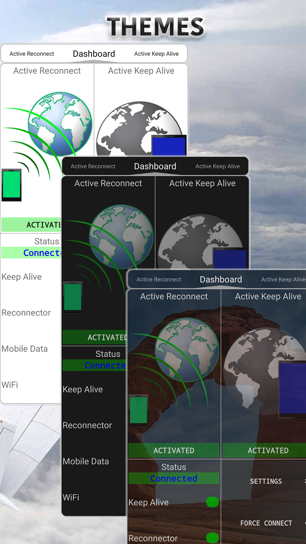Open Active Reconnect tab on arch theme
306x544 pixels.
point(159,279)
